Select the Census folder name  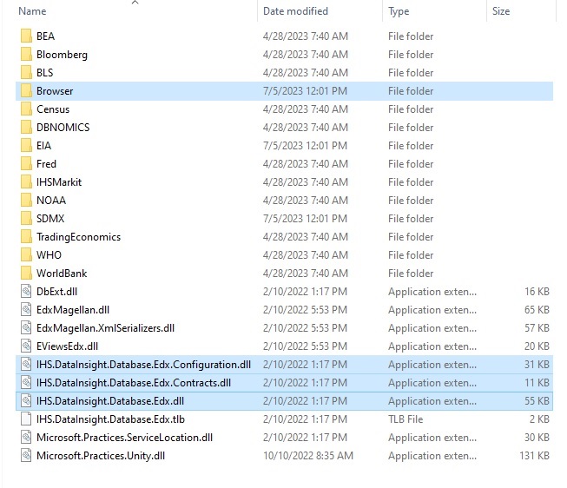click(53, 109)
